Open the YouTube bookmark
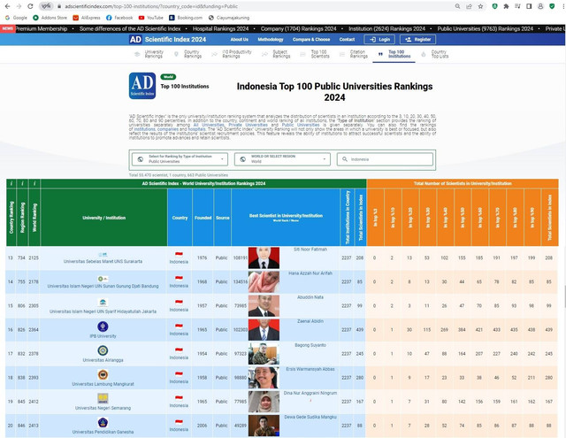 click(x=151, y=18)
